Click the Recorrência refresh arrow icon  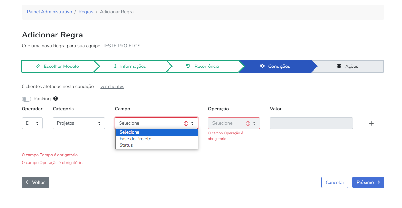point(188,66)
